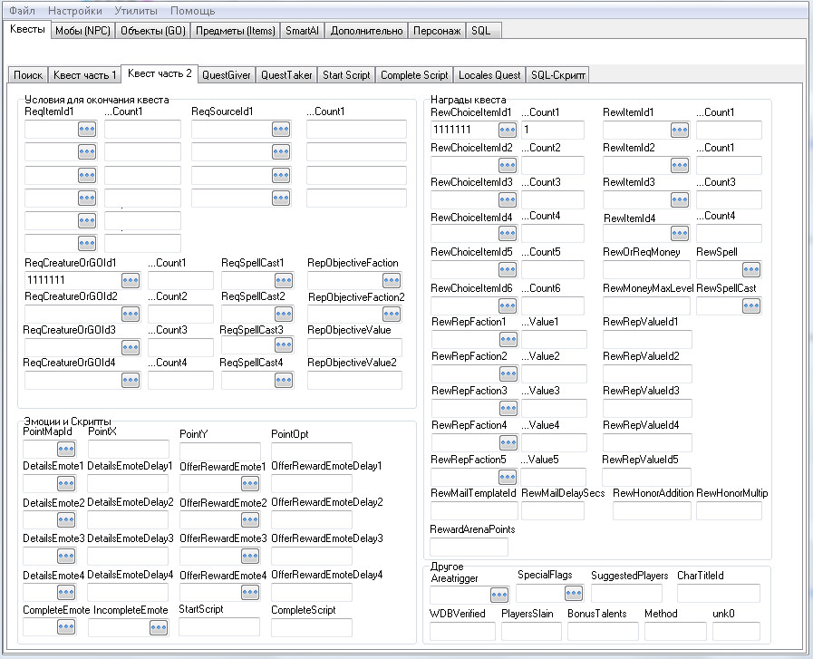Select the QuestGiver tab
Screen dimensions: 813x659
click(227, 75)
